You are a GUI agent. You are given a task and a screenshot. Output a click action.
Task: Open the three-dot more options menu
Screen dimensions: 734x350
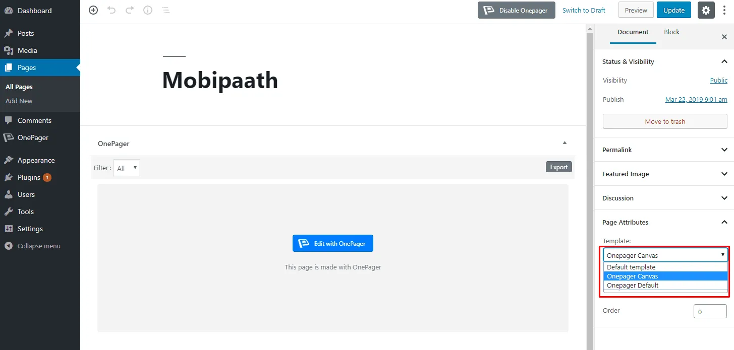[724, 10]
